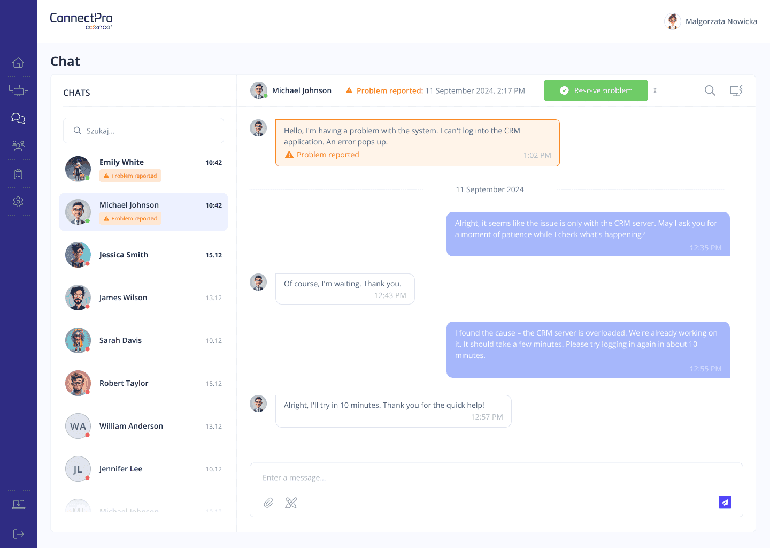Image resolution: width=770 pixels, height=548 pixels.
Task: Start remote desktop connection icon
Action: coord(736,90)
